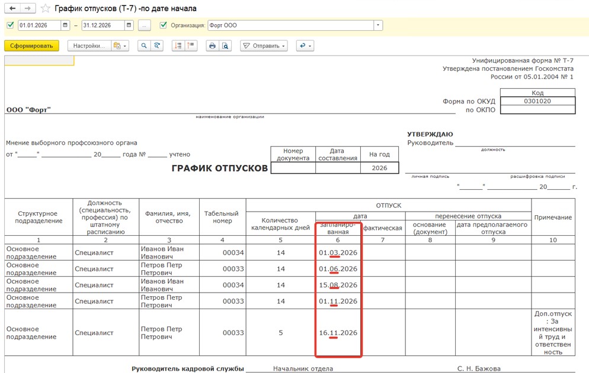589x373 pixels.
Task: Open print preview from toolbar
Action: 225,46
